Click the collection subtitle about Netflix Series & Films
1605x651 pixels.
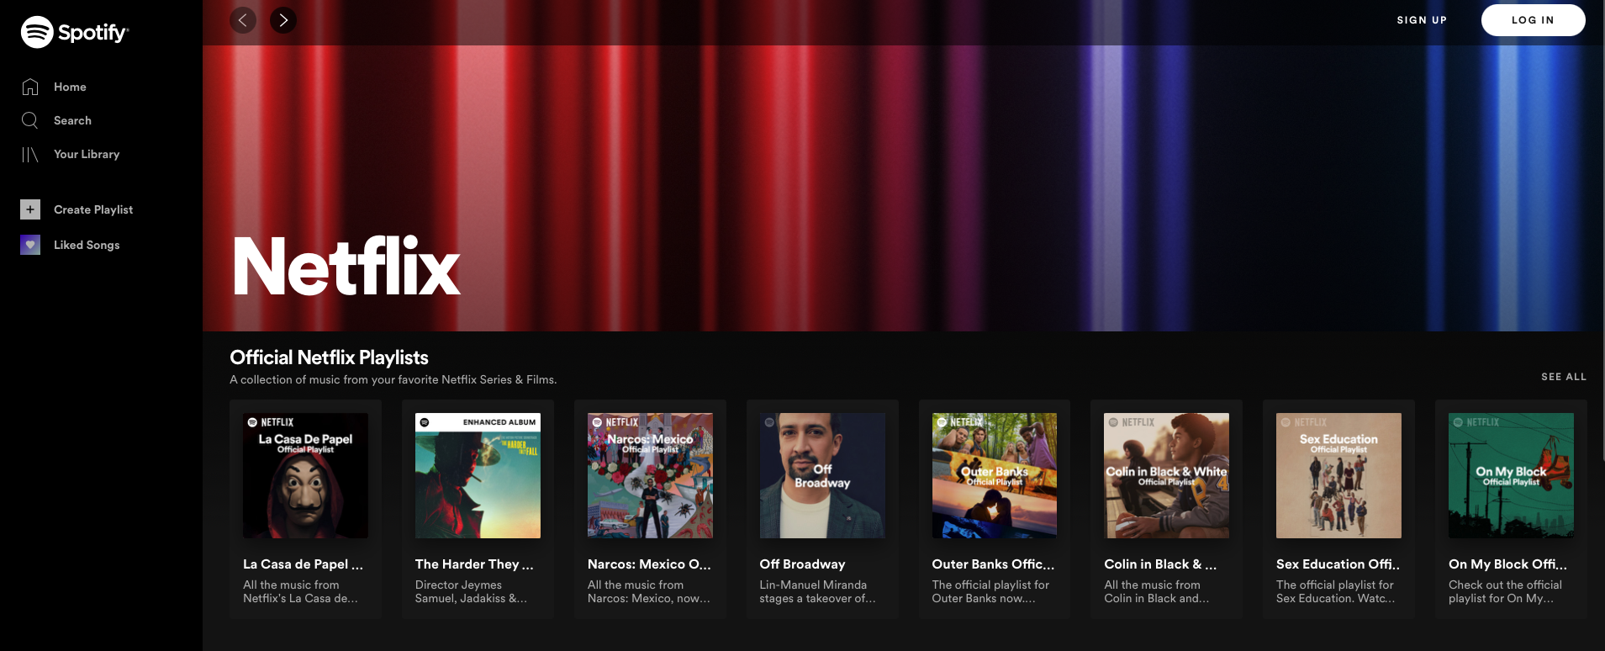[x=393, y=379]
